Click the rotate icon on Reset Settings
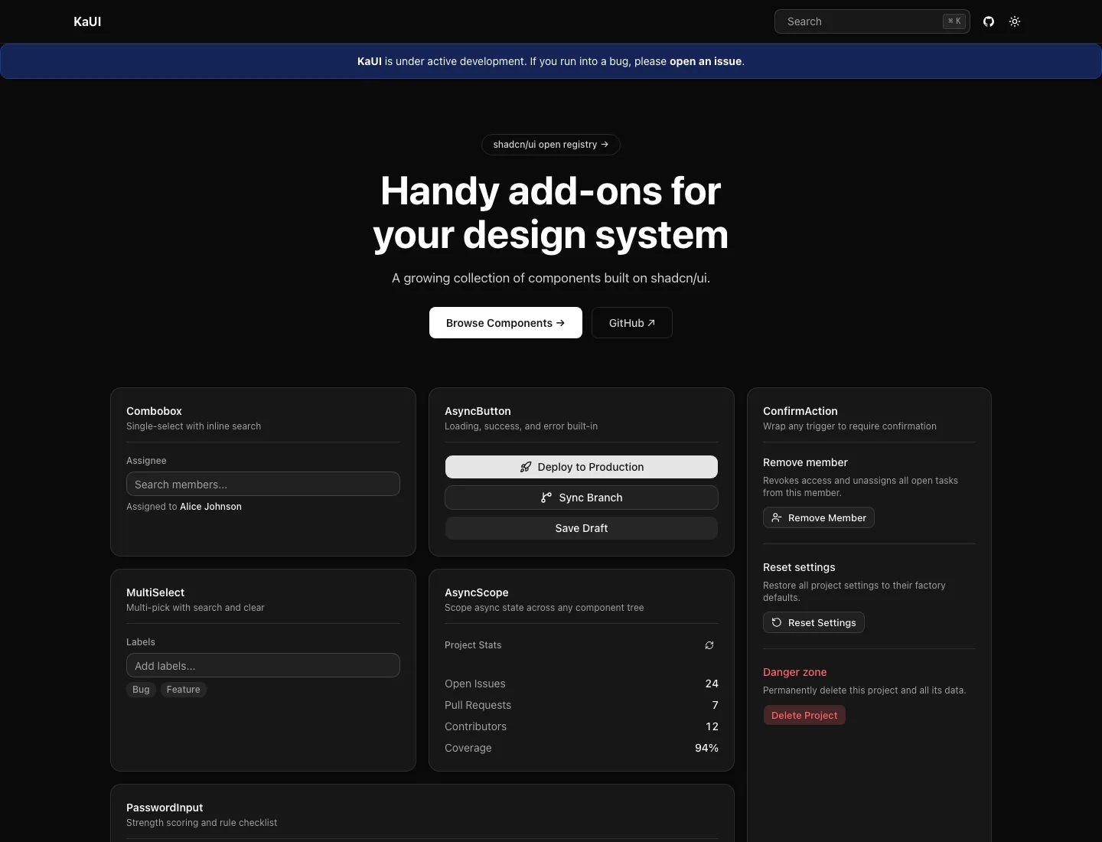This screenshot has width=1102, height=842. (x=777, y=622)
